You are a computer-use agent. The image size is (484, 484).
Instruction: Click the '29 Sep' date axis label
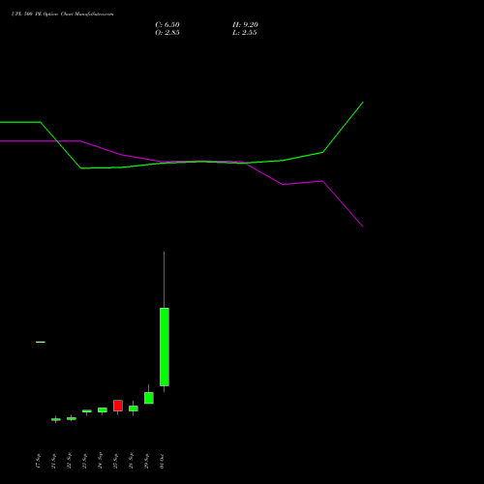coord(146,461)
